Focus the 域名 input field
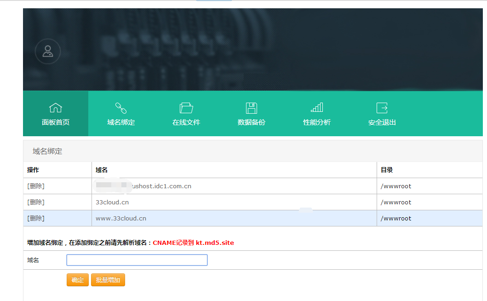 click(137, 260)
